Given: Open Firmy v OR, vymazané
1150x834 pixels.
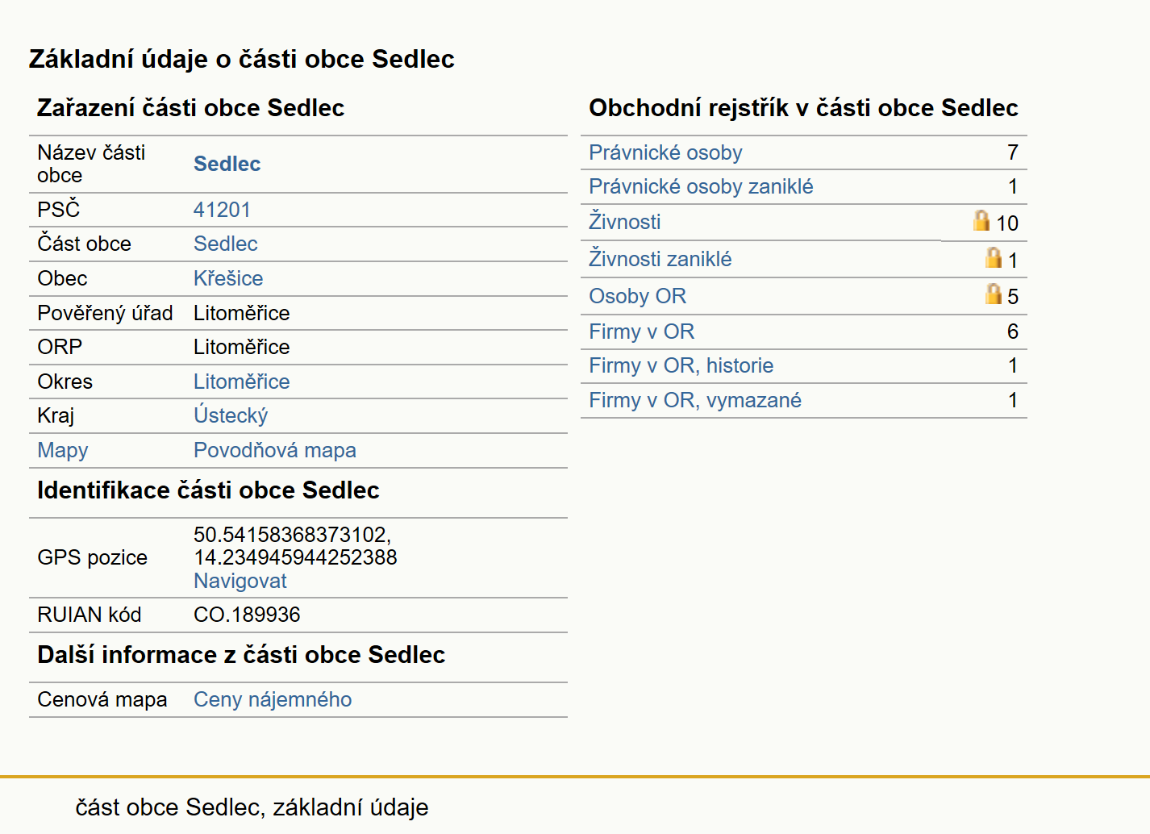Looking at the screenshot, I should [695, 400].
